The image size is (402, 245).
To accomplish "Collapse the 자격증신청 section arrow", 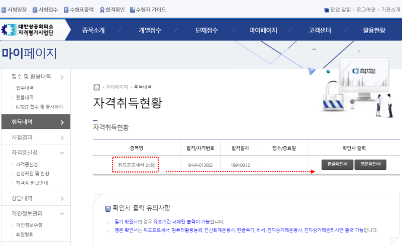I will 62,153.
